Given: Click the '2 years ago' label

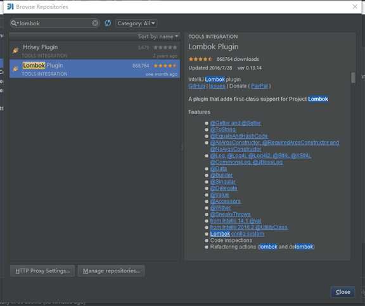Looking at the screenshot, I should click(165, 56).
